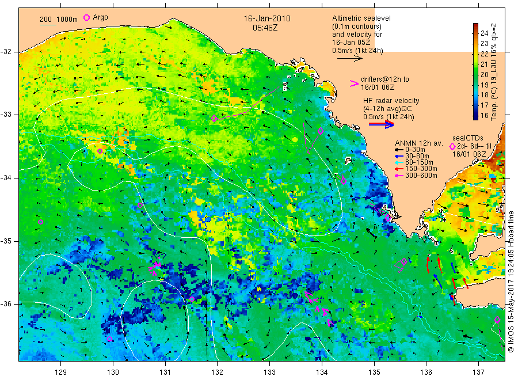Screen dimensions: 518x380
Task: Click the magenta drifter arrowhead legend symbol
Action: tap(354, 83)
